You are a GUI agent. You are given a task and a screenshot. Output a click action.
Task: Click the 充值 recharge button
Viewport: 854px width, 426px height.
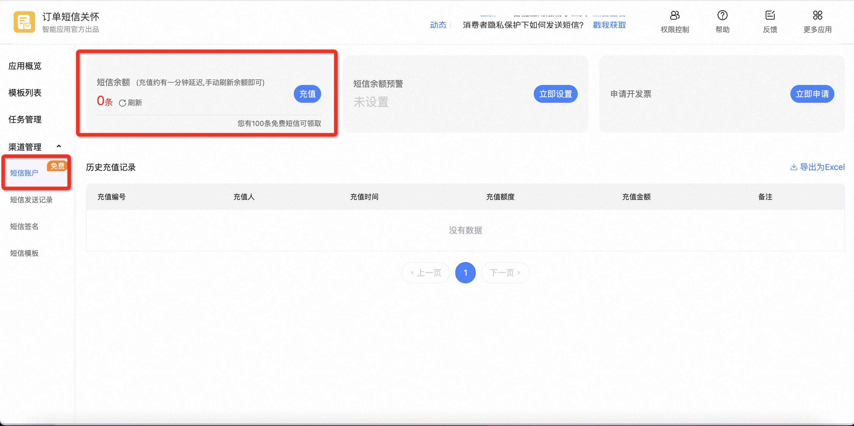point(307,94)
